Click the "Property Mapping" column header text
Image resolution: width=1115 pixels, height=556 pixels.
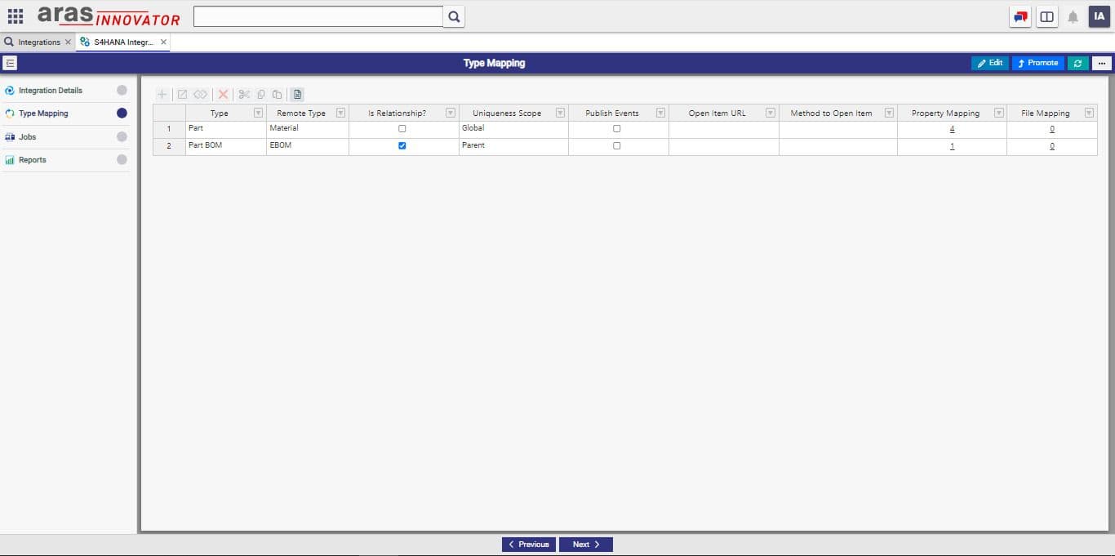tap(945, 113)
